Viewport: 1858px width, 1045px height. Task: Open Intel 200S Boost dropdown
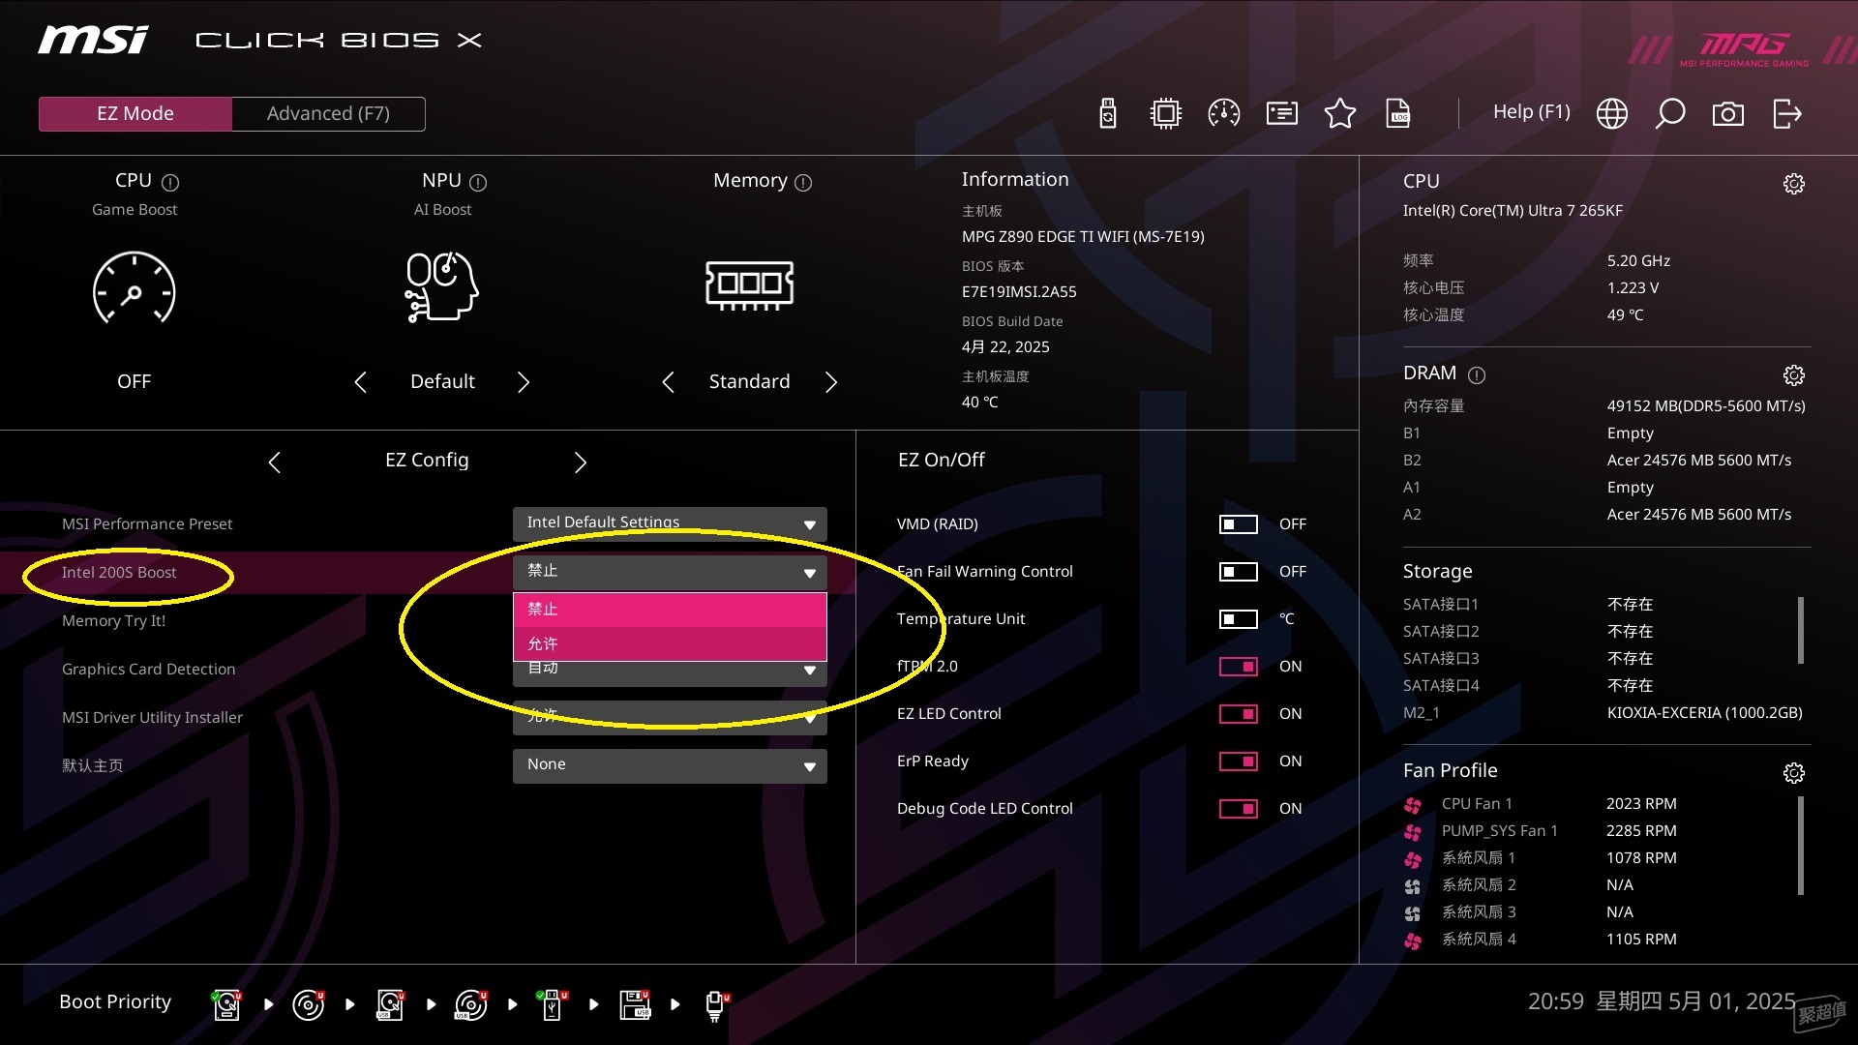point(670,572)
